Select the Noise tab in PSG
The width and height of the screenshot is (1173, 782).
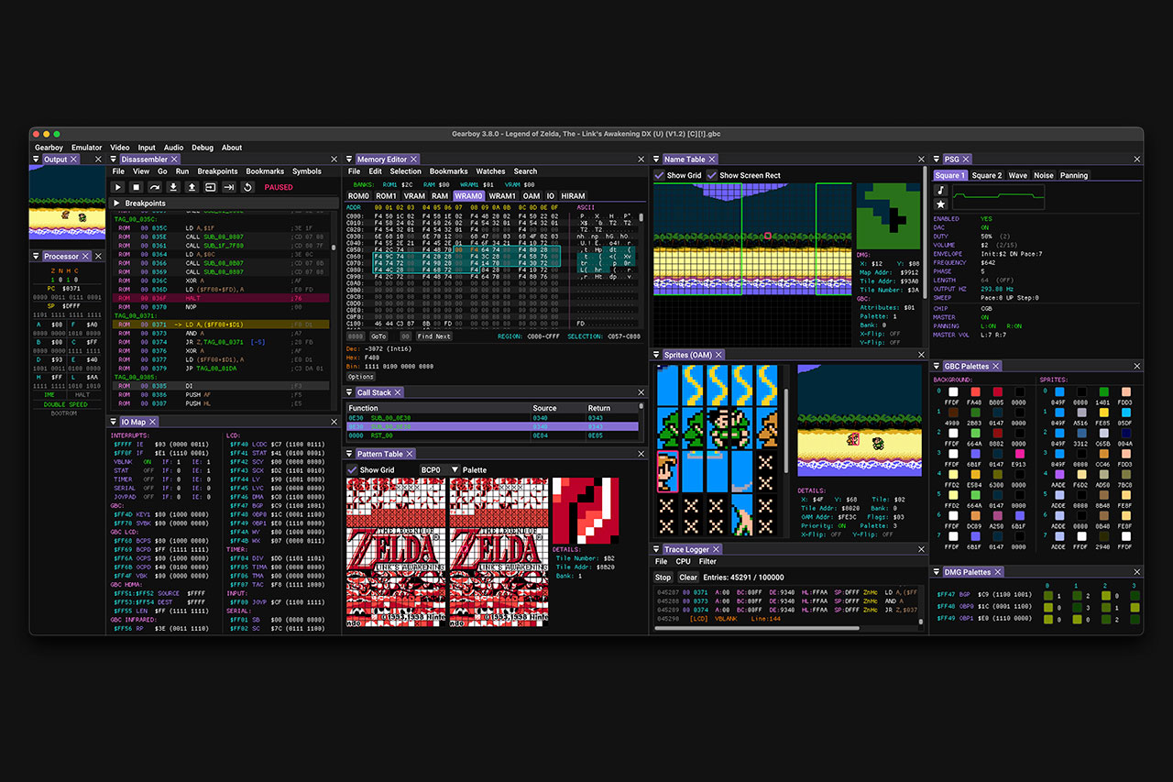pyautogui.click(x=1044, y=175)
